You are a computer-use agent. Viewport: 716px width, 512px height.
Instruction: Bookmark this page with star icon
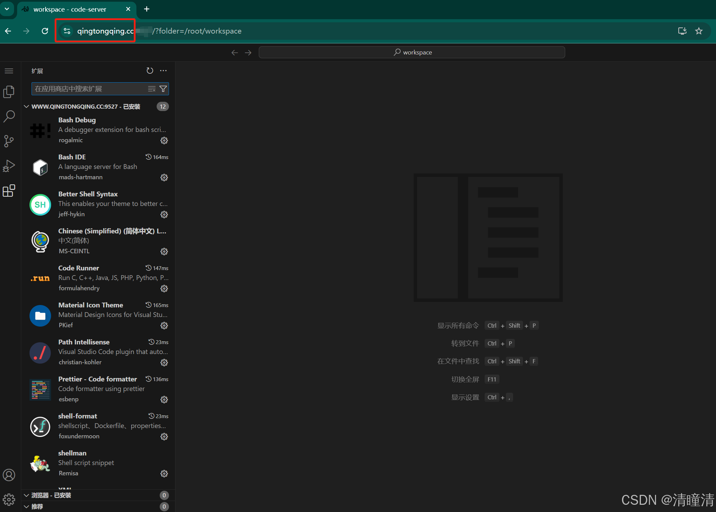[x=699, y=31]
